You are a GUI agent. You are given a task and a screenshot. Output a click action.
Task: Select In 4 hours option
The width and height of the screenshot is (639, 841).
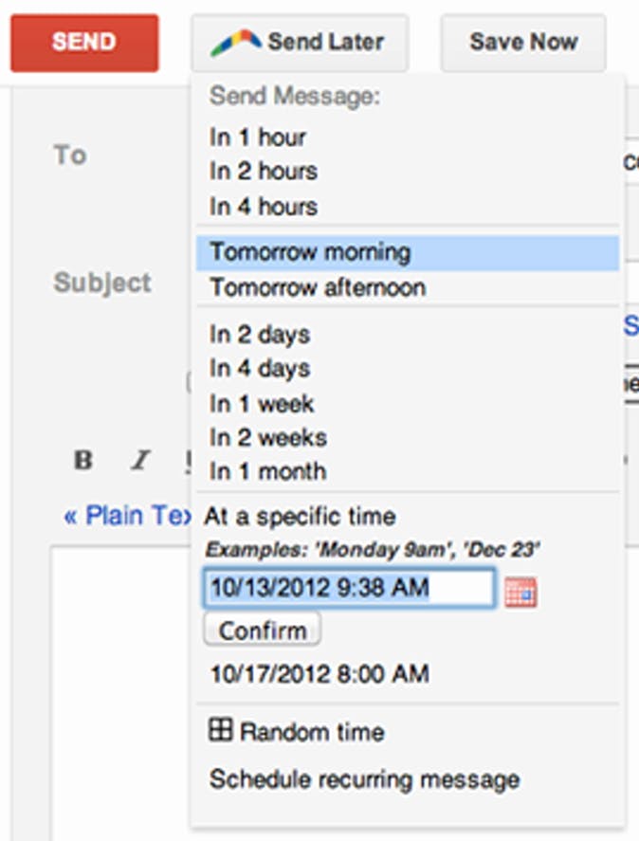point(264,206)
